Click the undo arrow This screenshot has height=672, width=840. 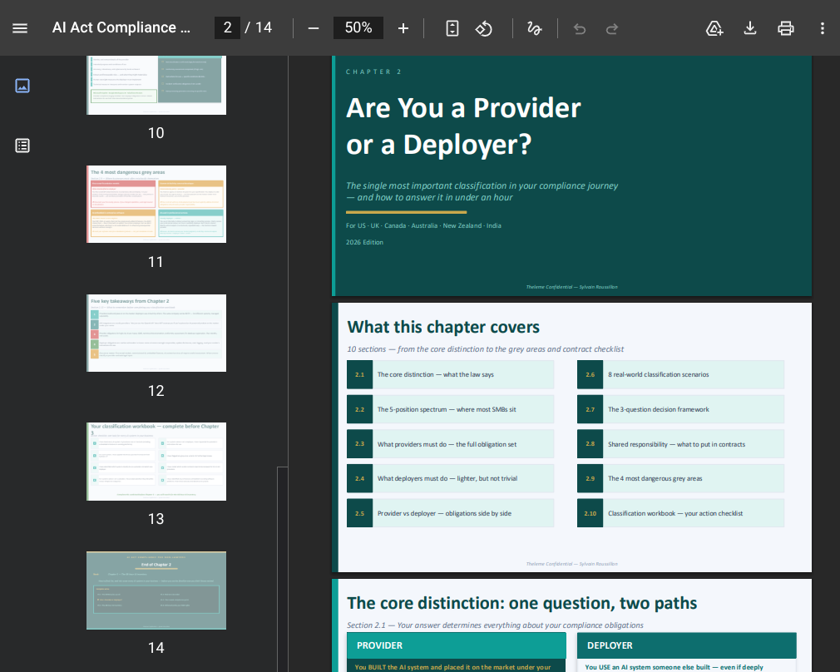[580, 28]
